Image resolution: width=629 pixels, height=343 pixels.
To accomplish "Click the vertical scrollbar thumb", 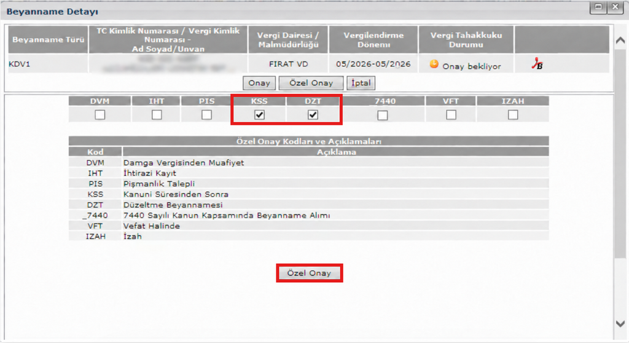I will tap(620, 152).
